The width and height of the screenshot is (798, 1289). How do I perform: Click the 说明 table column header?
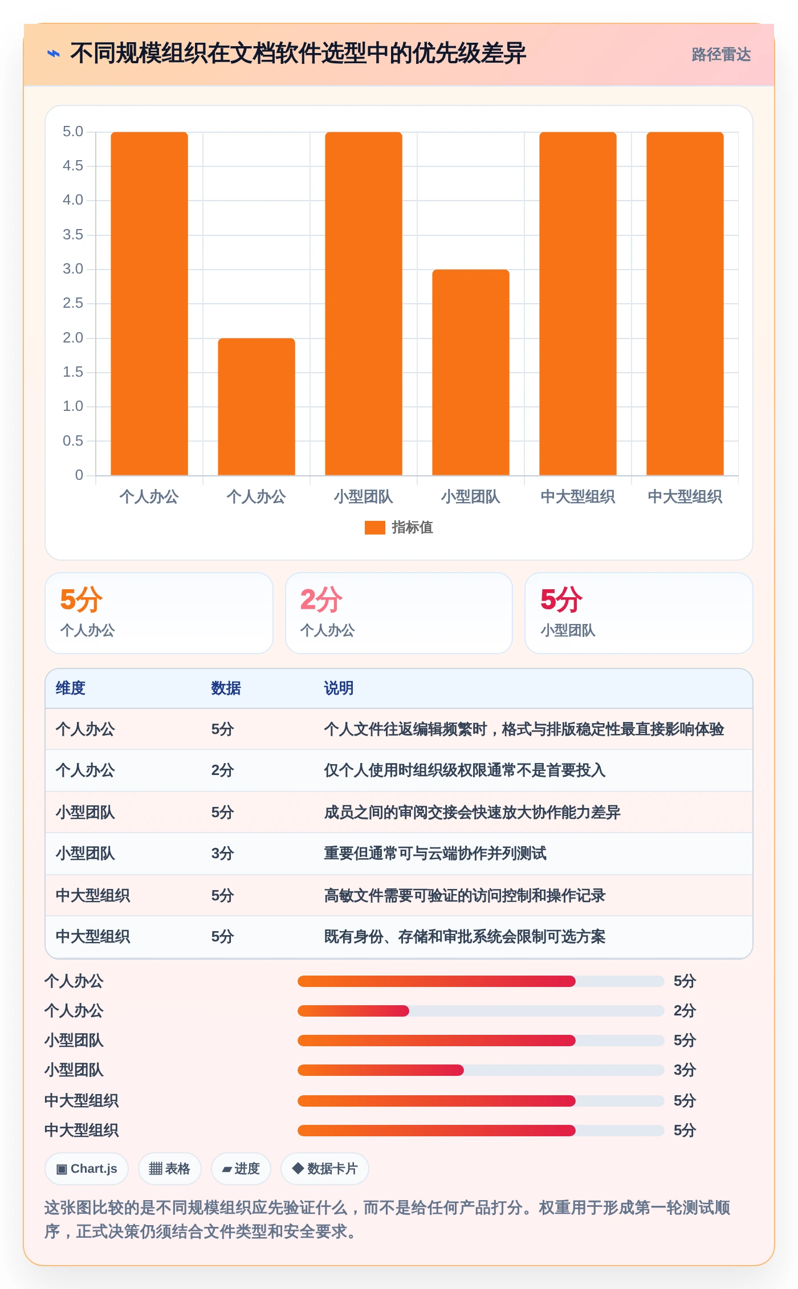pyautogui.click(x=339, y=688)
